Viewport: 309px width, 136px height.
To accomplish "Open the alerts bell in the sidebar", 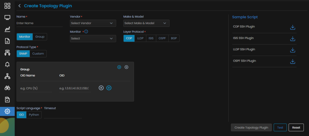I will point(7,64).
